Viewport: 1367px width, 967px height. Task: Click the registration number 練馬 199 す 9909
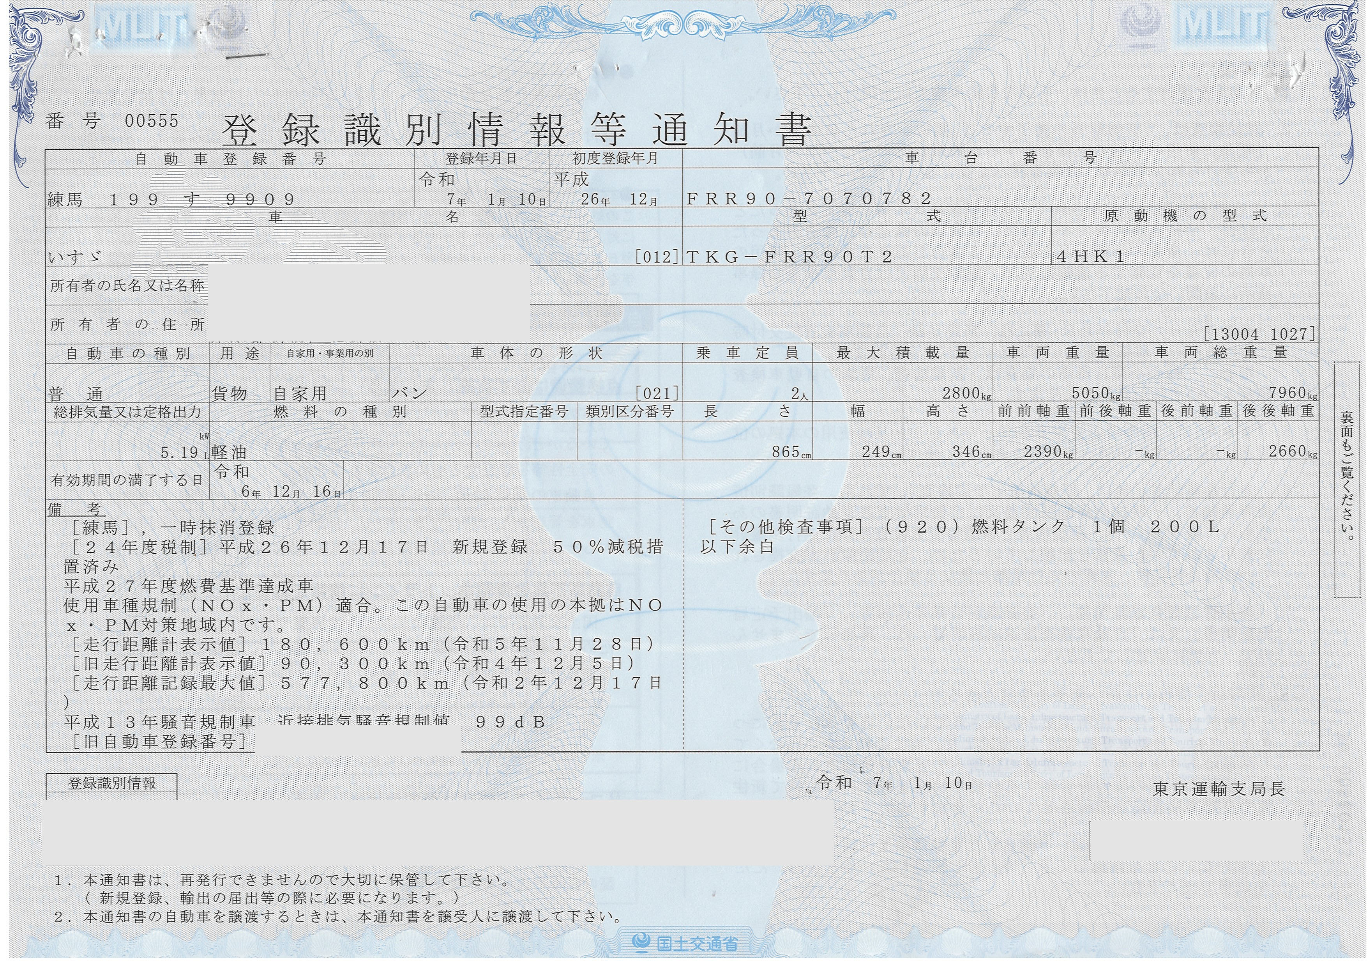(171, 199)
